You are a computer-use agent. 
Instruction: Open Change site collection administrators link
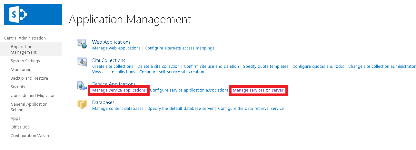click(x=382, y=66)
